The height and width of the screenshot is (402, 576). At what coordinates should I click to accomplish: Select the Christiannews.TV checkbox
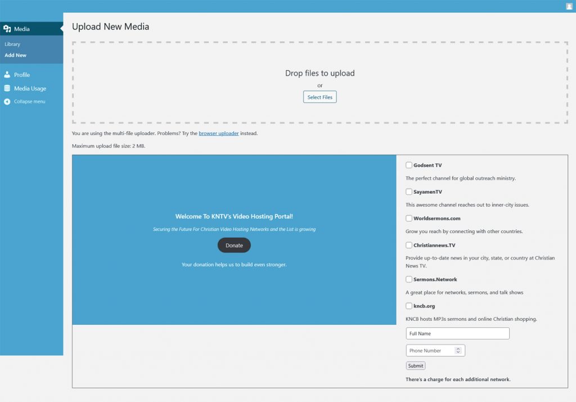tap(409, 245)
